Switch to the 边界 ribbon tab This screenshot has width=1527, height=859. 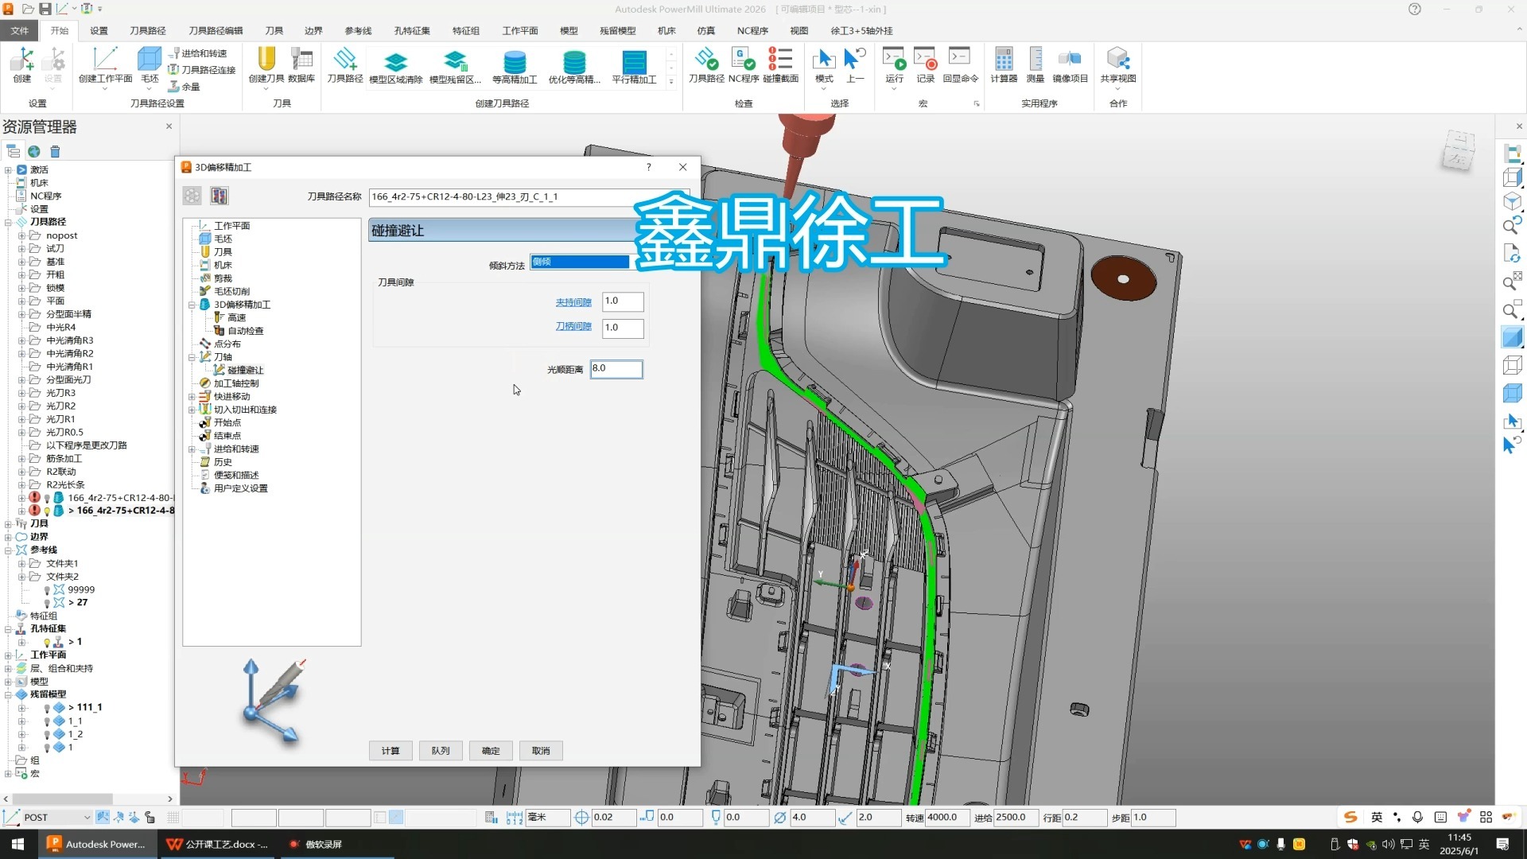pyautogui.click(x=313, y=30)
